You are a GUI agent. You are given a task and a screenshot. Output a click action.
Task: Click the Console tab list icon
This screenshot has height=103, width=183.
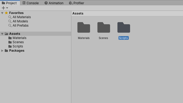[x=24, y=3]
